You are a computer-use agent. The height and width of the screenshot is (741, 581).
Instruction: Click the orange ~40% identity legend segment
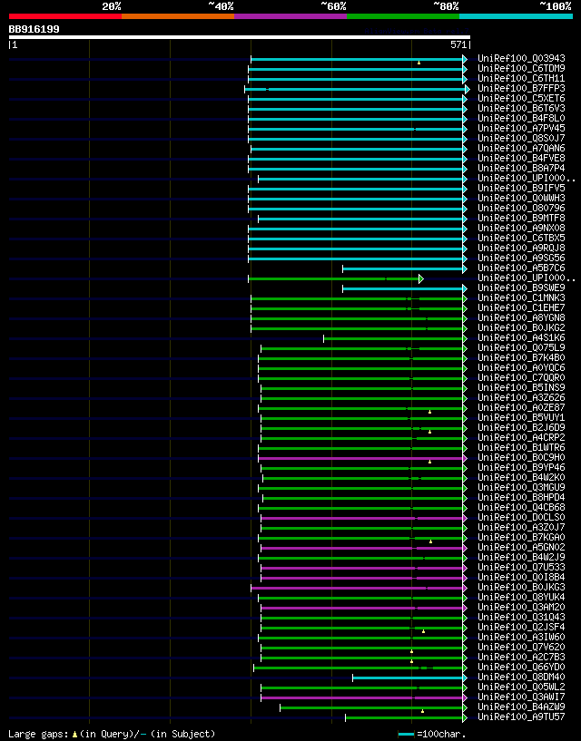178,16
